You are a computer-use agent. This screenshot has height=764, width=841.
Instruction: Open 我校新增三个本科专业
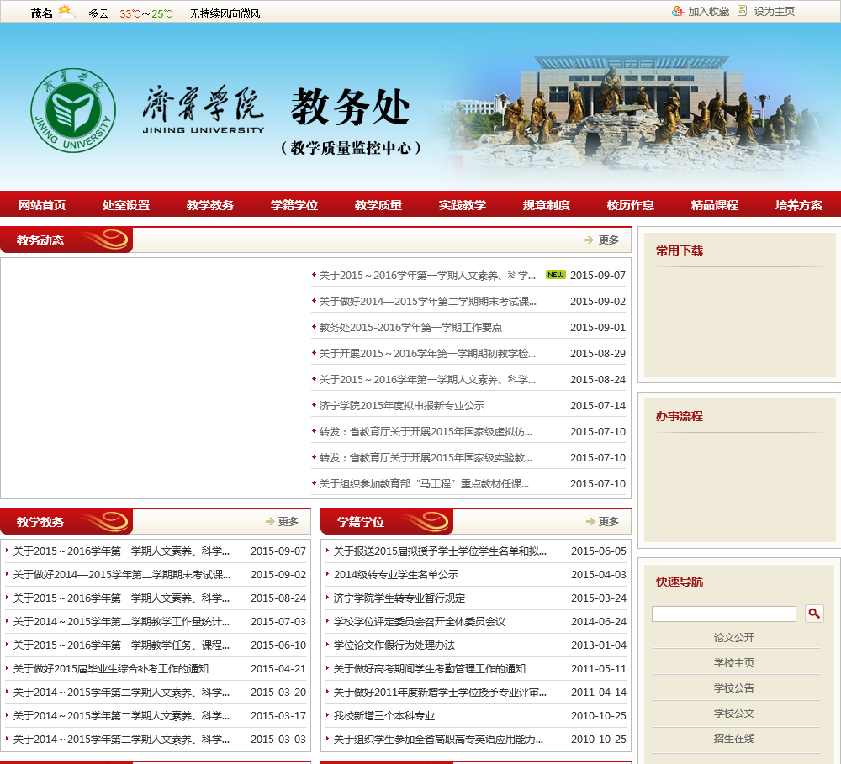(384, 716)
